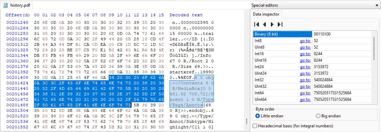Select offset row 00201408

tap(18, 78)
